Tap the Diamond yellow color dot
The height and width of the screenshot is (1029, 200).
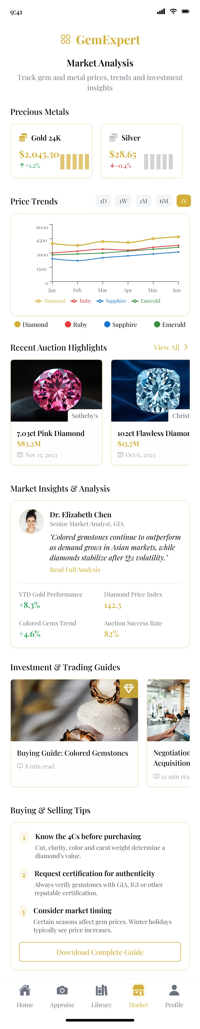click(17, 324)
